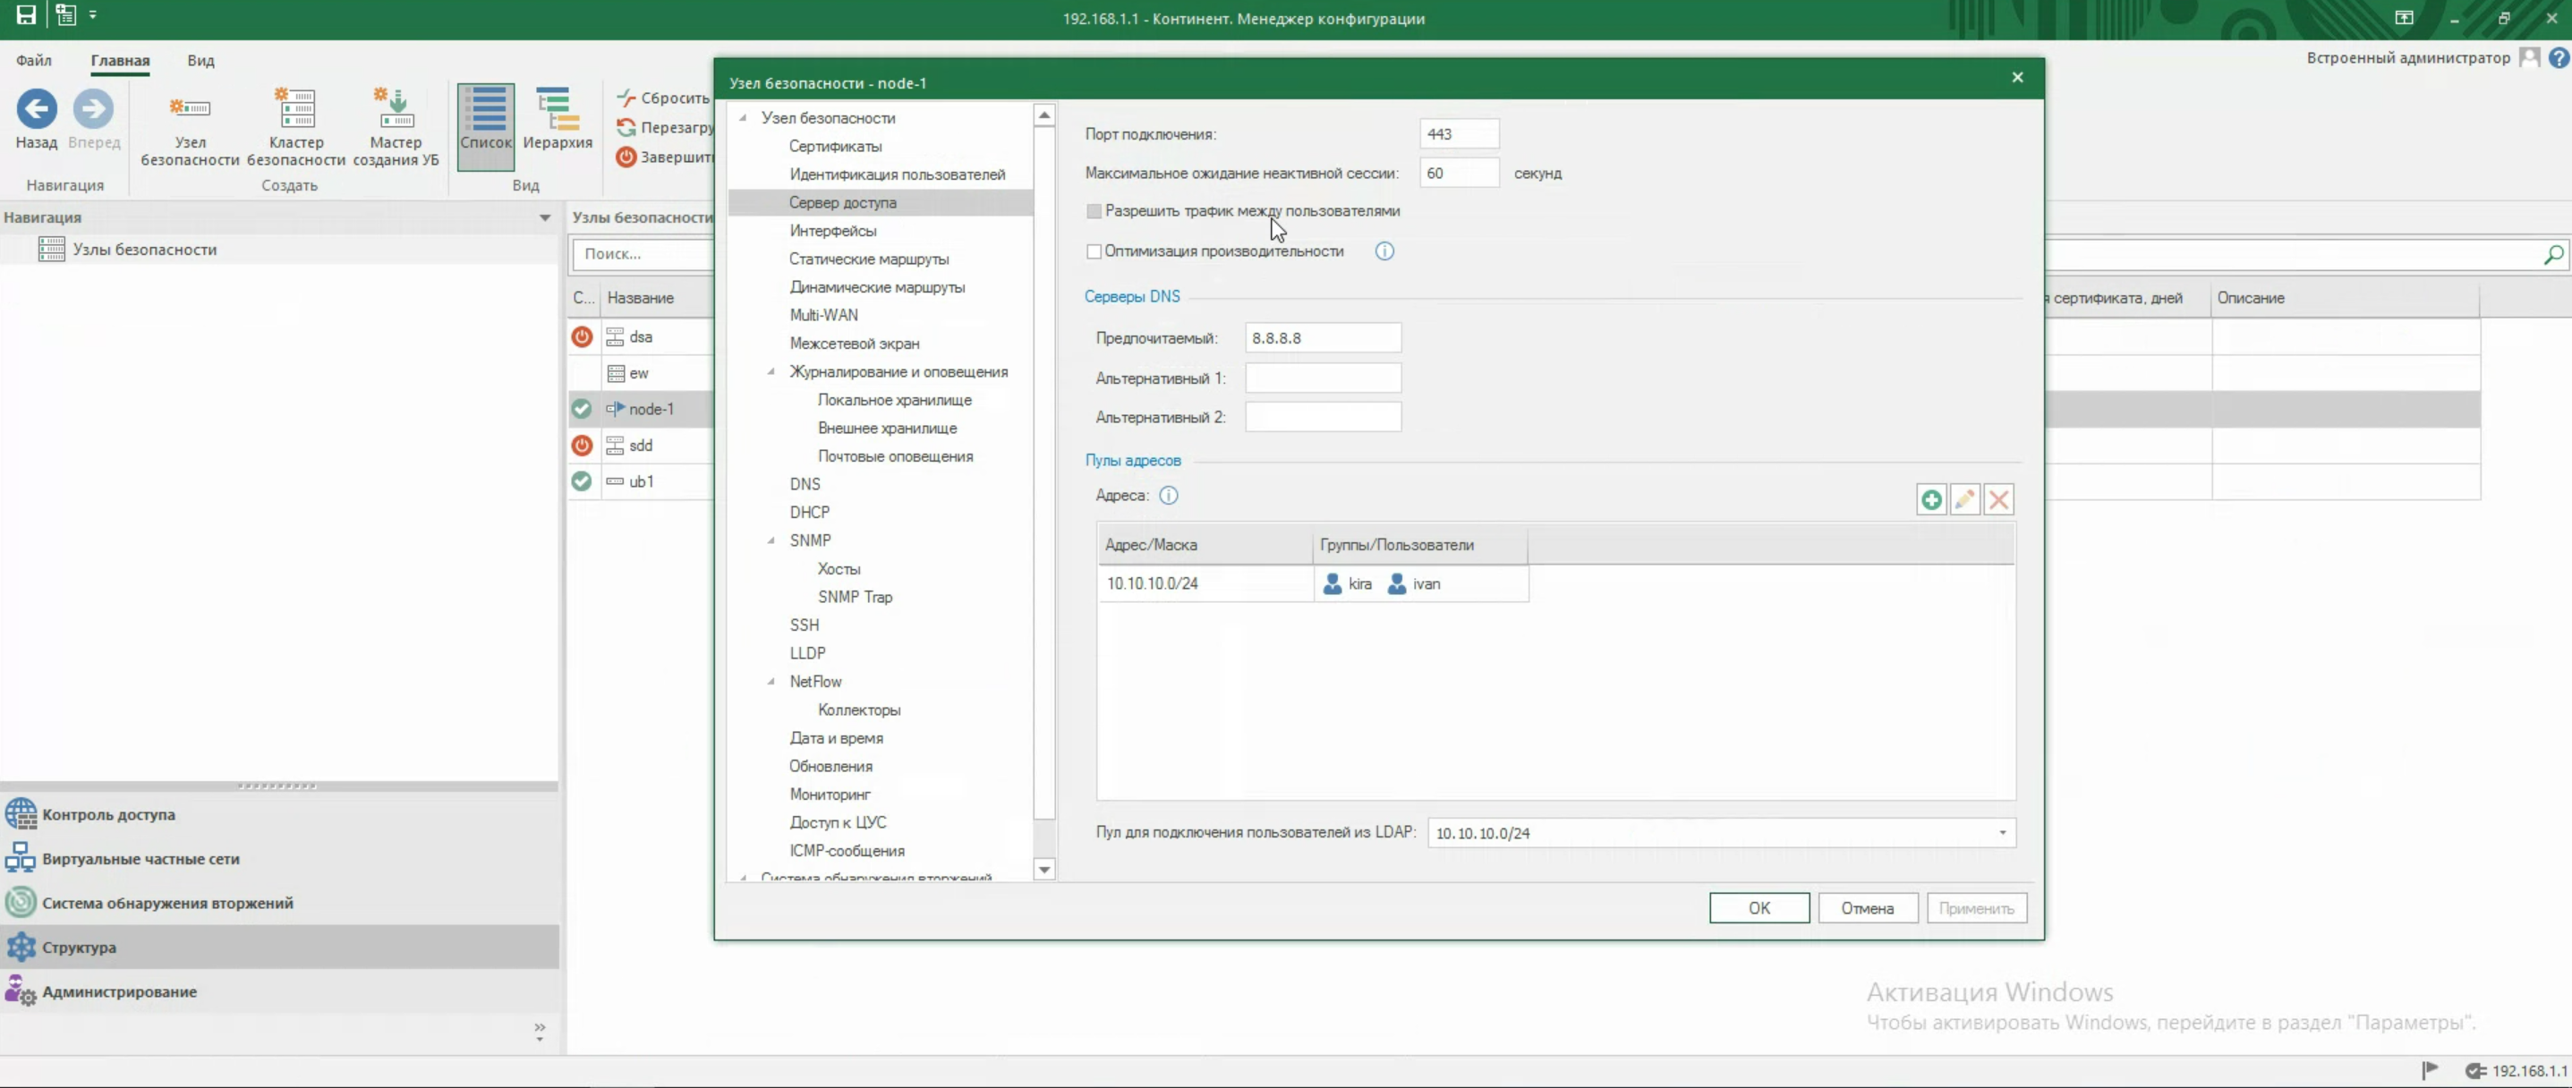The height and width of the screenshot is (1088, 2572).
Task: Click the Предпочитаемый DNS input field
Action: (1322, 338)
